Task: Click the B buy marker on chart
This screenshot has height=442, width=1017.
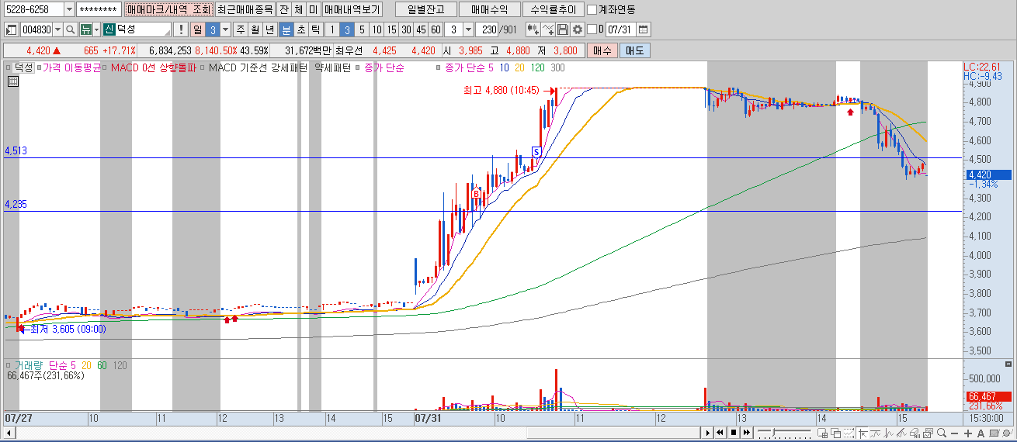Action: pyautogui.click(x=476, y=194)
